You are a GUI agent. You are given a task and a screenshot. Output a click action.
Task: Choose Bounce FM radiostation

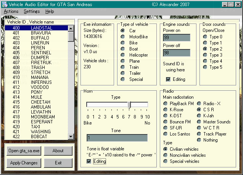coord(165,122)
